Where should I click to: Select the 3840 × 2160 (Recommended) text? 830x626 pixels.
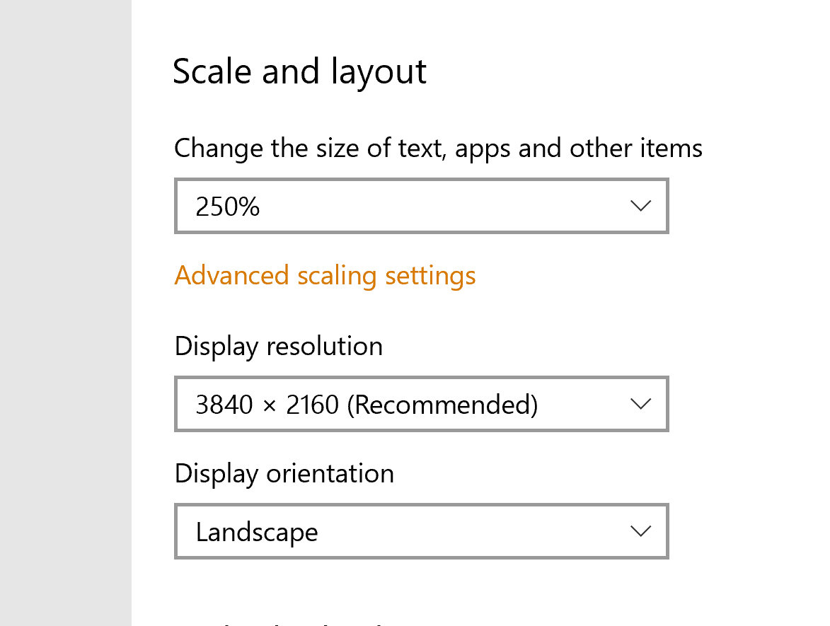pyautogui.click(x=367, y=405)
